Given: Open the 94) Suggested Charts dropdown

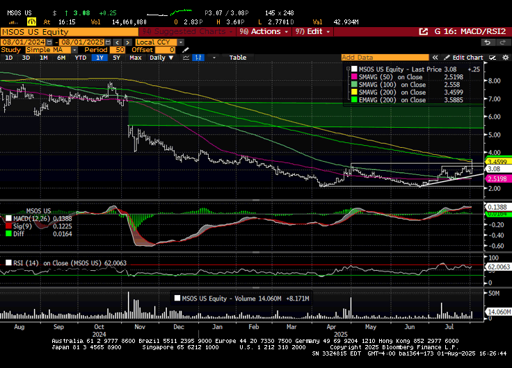Looking at the screenshot, I should coord(189,32).
